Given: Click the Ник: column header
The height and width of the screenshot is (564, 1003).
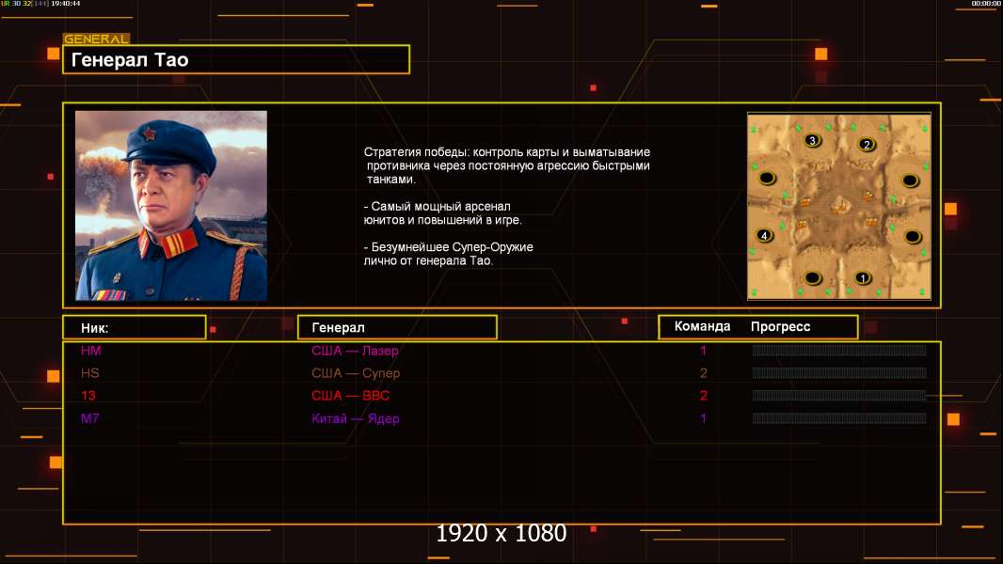Looking at the screenshot, I should coord(135,328).
